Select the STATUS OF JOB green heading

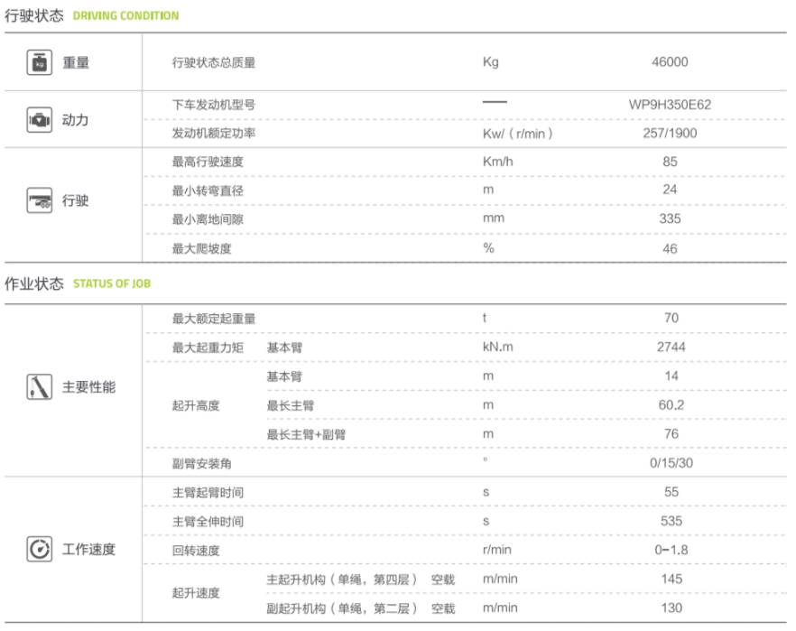112,283
